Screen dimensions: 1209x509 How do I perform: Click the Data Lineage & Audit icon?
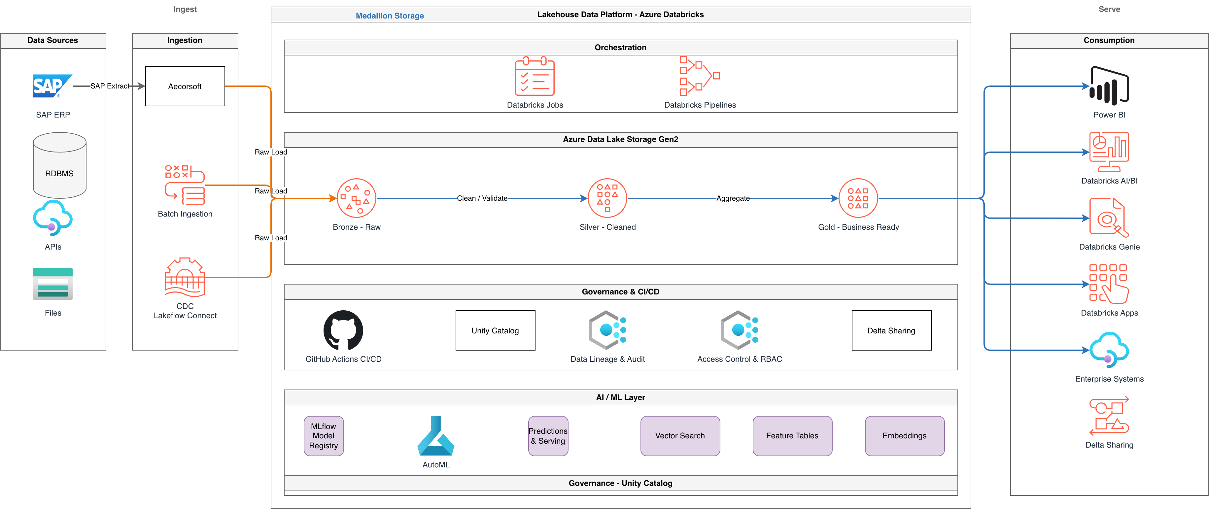tap(607, 330)
